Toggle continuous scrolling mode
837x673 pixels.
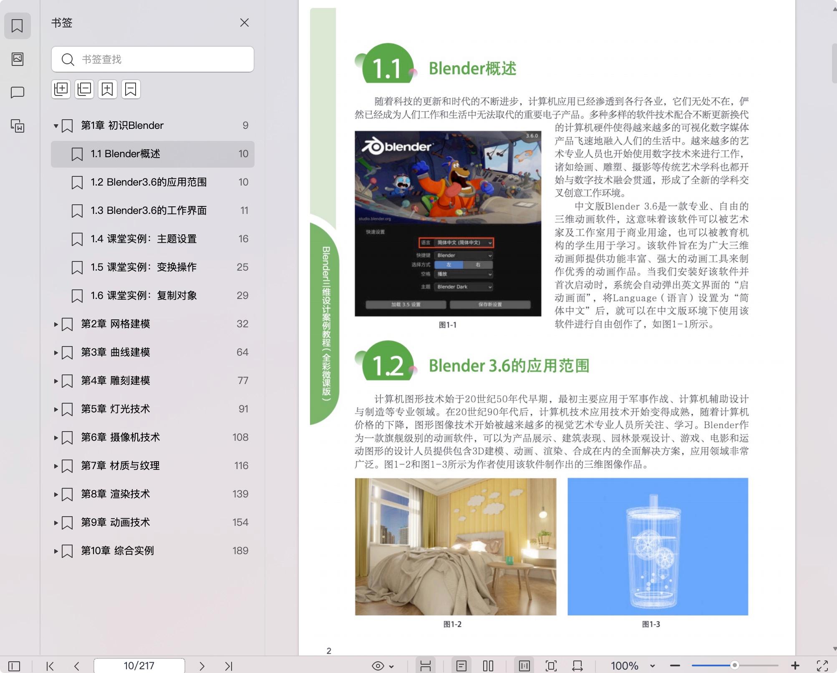[426, 666]
